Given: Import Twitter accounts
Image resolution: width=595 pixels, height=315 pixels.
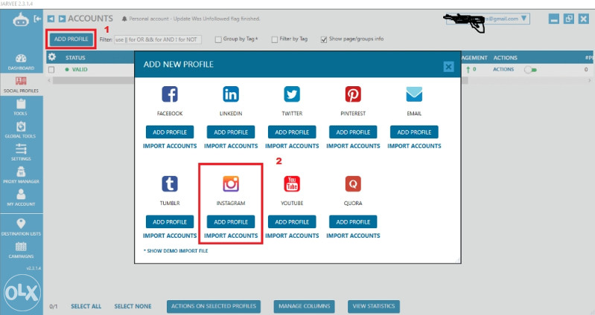Looking at the screenshot, I should 292,146.
